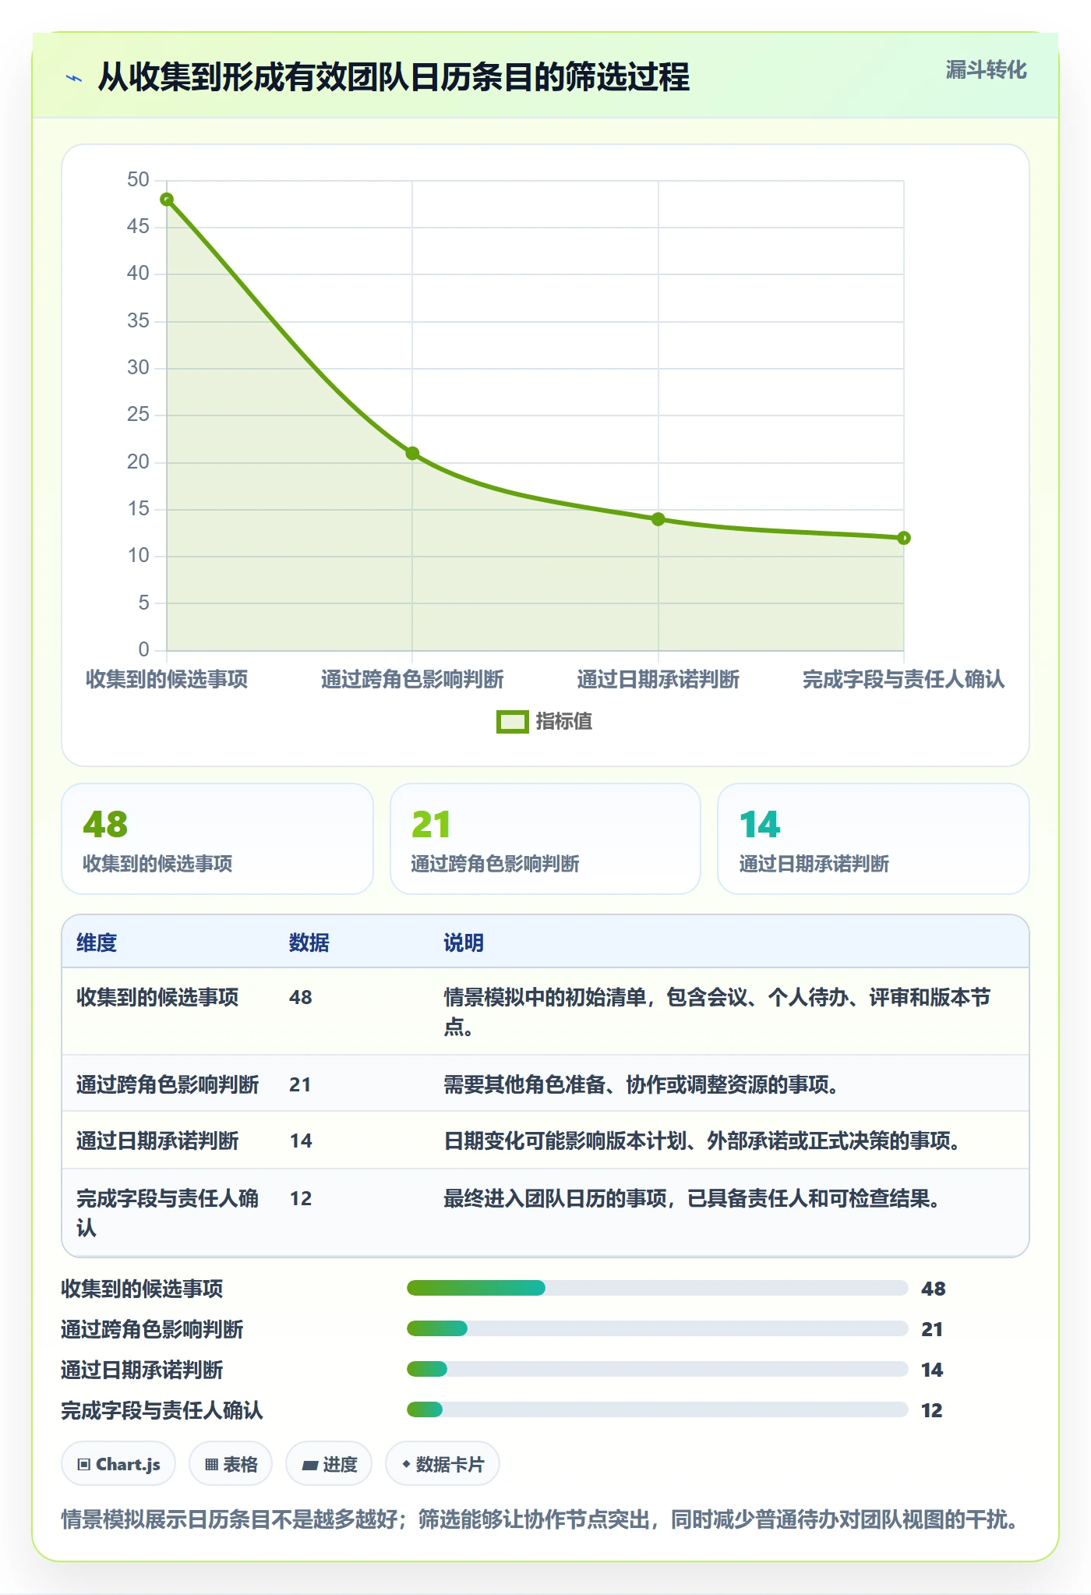Click the x-axis label 通过跨角色影响判断

click(412, 680)
